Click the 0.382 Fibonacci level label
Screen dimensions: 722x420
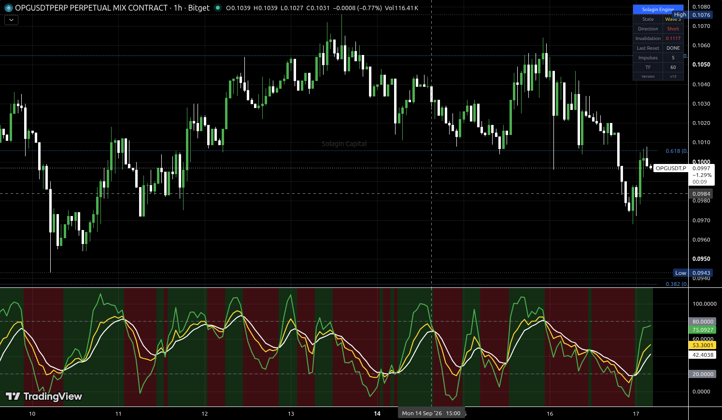click(x=676, y=284)
